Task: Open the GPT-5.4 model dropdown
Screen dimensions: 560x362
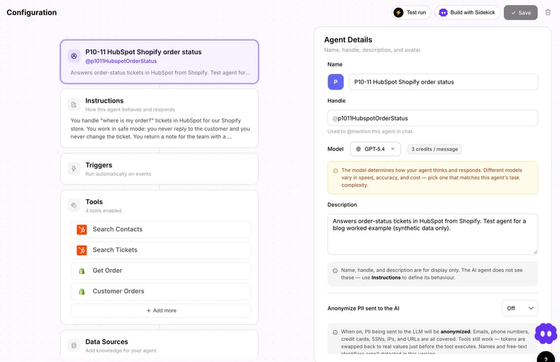Action: point(375,149)
